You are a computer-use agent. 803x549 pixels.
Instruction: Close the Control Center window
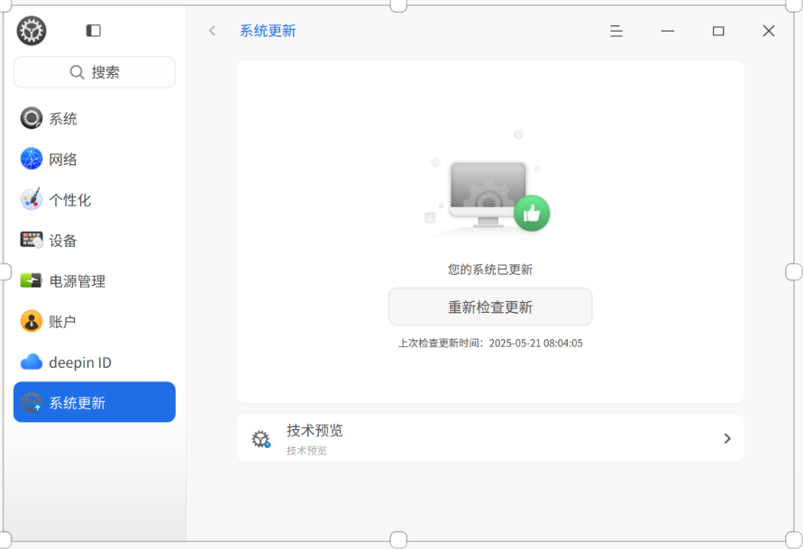pyautogui.click(x=769, y=31)
